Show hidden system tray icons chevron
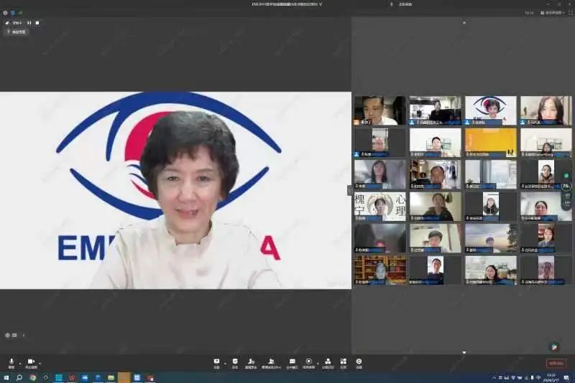Screen dimensions: 575x383 coord(494,377)
